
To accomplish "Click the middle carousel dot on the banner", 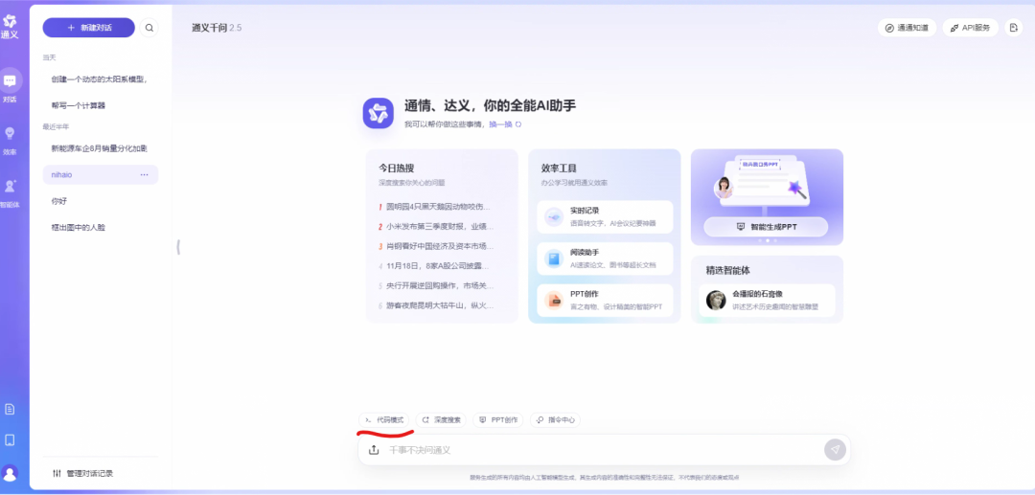I will click(x=767, y=240).
